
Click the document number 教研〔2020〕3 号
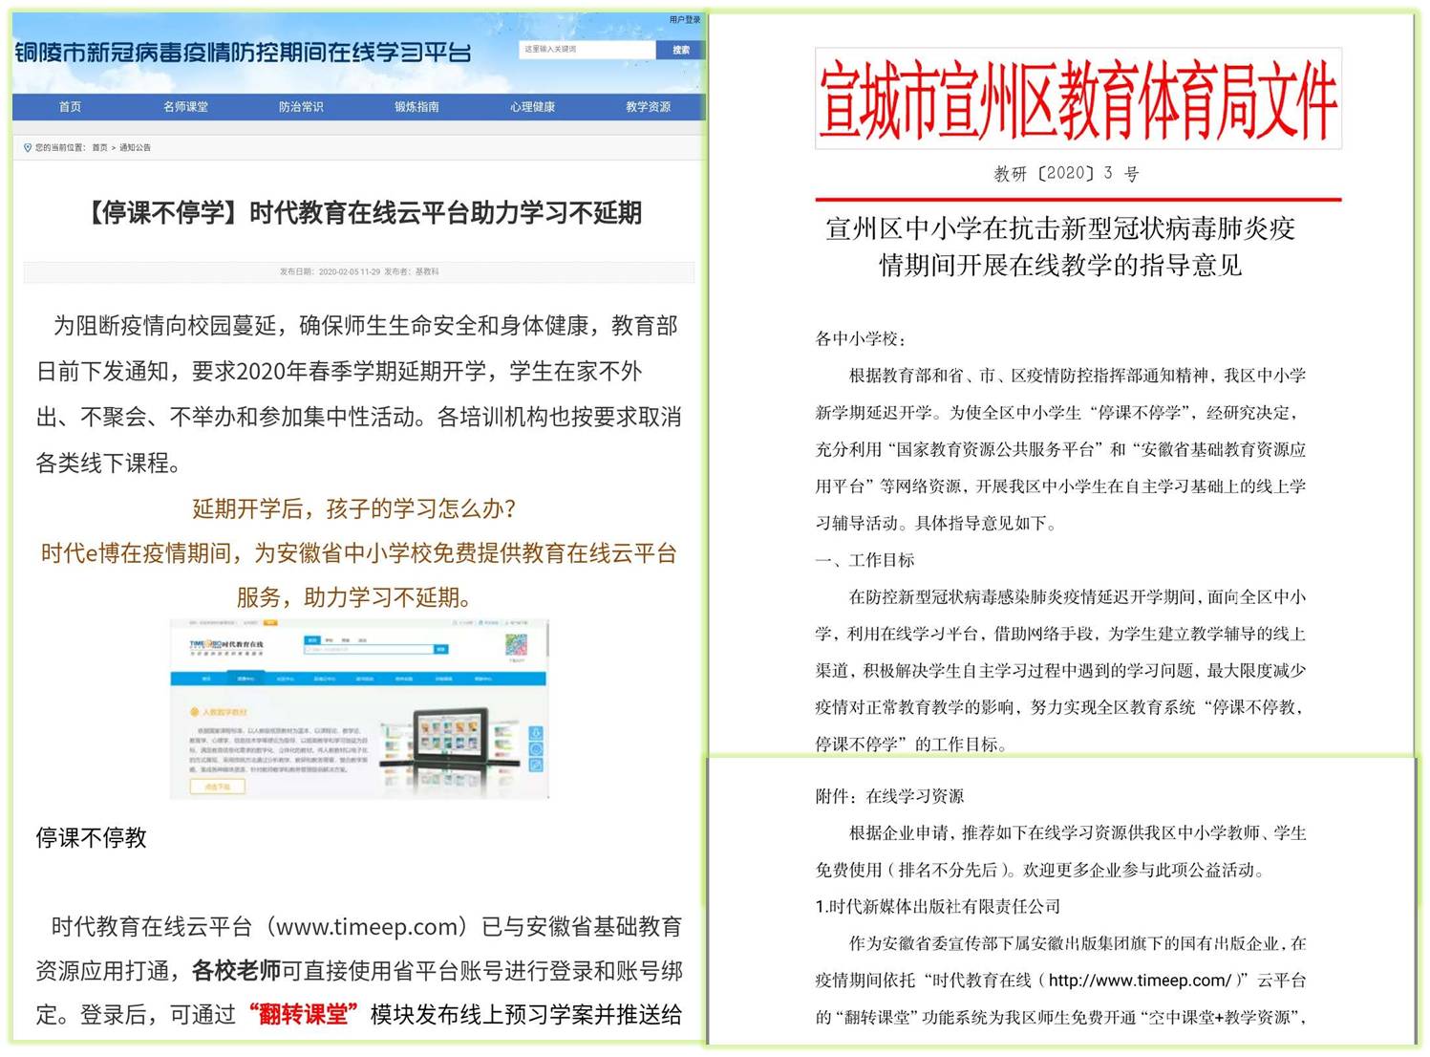click(x=1067, y=174)
